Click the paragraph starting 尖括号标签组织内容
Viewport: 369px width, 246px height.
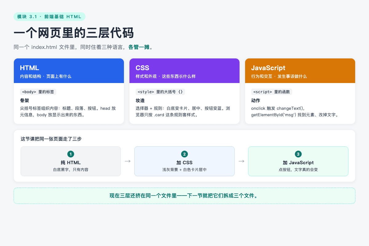pos(68,112)
